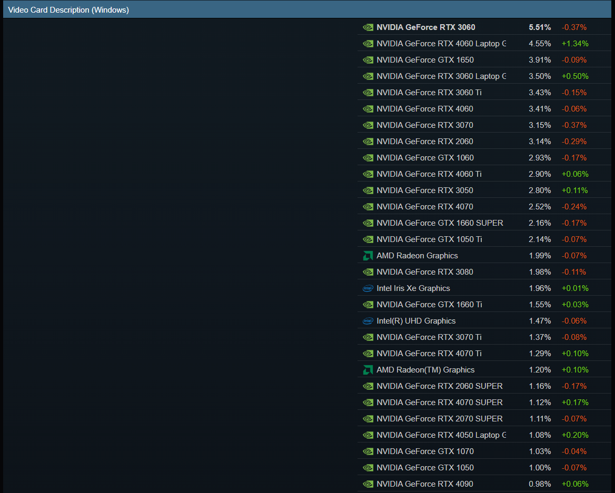Click the +0.20% change value
This screenshot has width=615, height=493.
575,435
